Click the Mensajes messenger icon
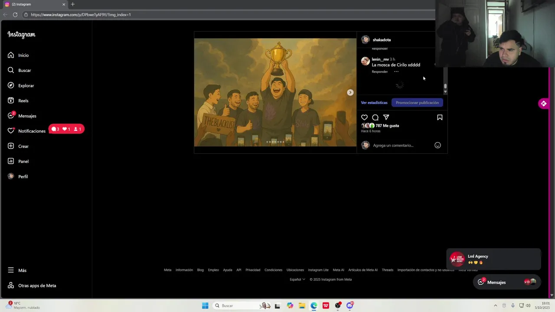This screenshot has height=312, width=555. tap(11, 116)
